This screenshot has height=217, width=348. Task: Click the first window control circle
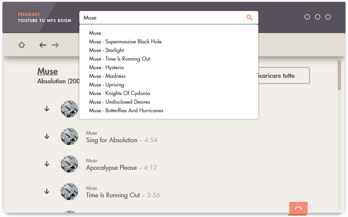[307, 17]
